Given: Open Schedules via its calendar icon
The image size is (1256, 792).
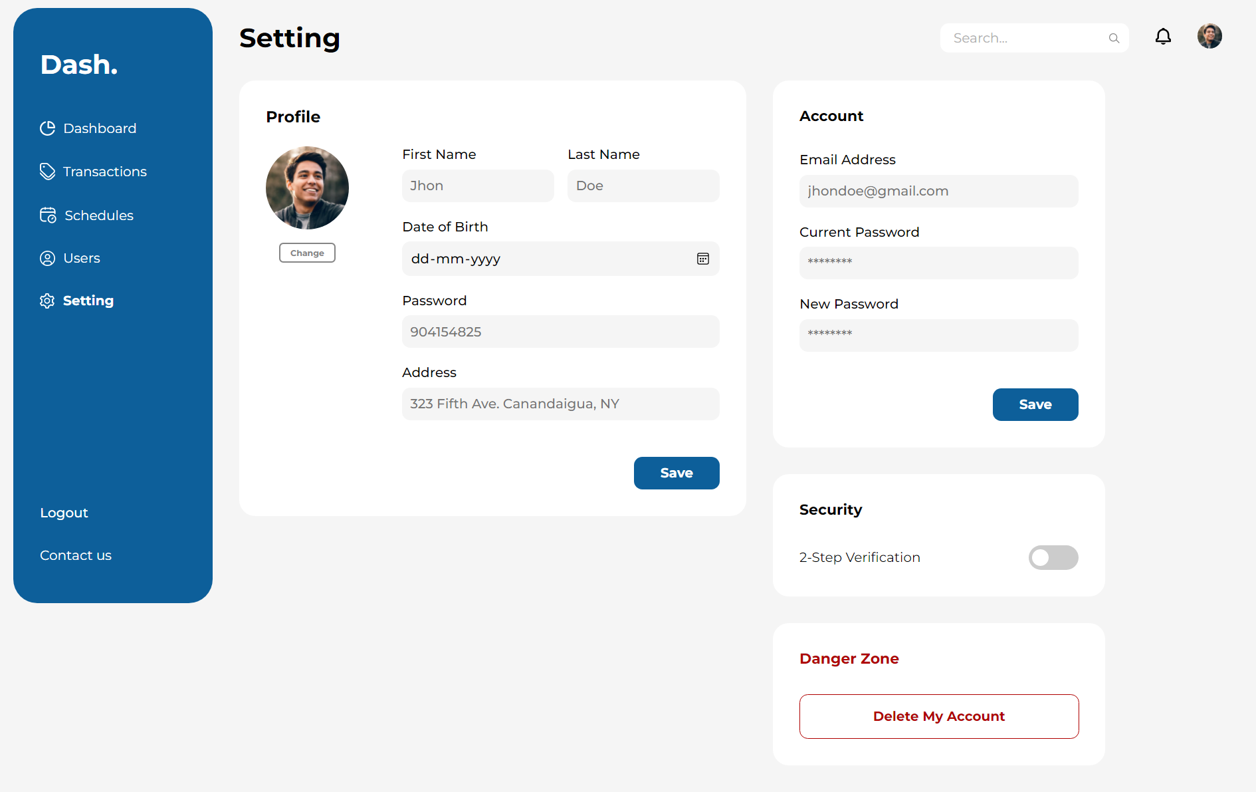Looking at the screenshot, I should pos(47,215).
